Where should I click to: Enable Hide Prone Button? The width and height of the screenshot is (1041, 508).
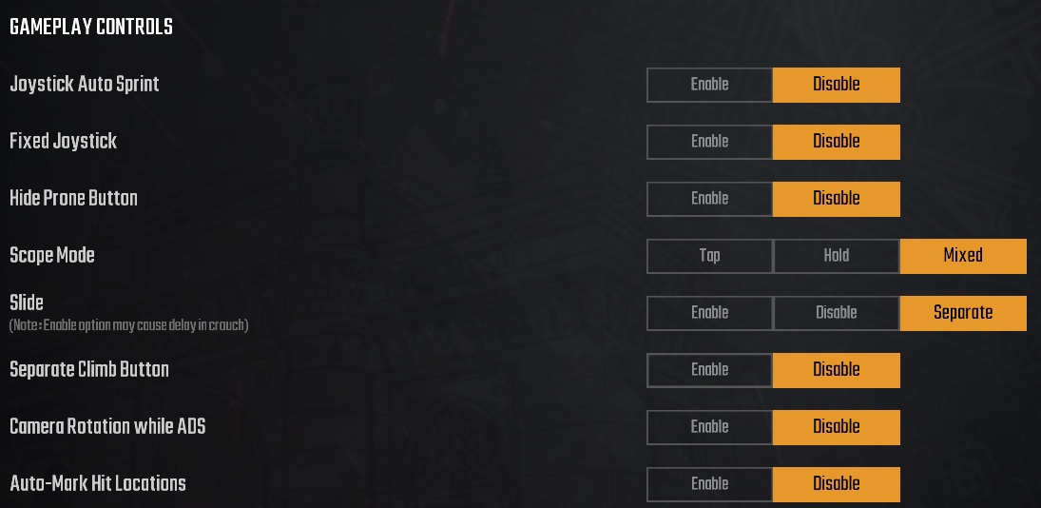click(x=709, y=199)
